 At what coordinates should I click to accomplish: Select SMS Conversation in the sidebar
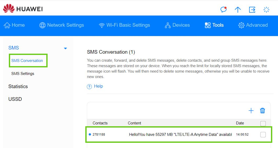pos(27,61)
